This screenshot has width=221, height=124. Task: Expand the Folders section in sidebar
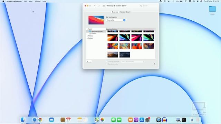[x=87, y=38]
